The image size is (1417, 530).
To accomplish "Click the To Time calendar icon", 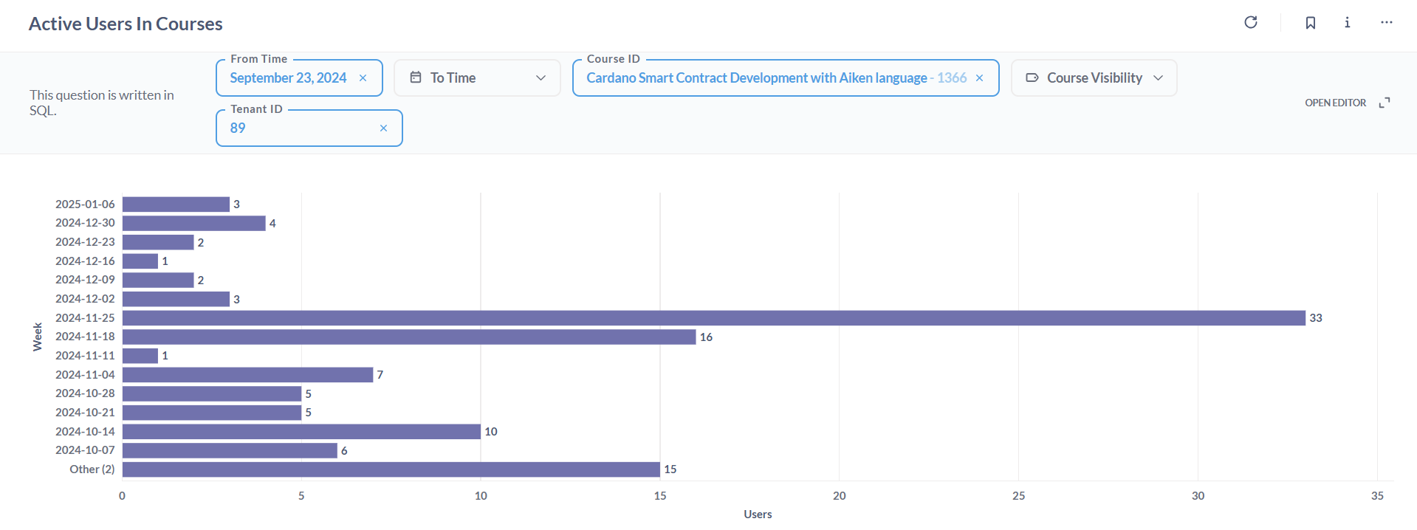I will click(x=416, y=78).
